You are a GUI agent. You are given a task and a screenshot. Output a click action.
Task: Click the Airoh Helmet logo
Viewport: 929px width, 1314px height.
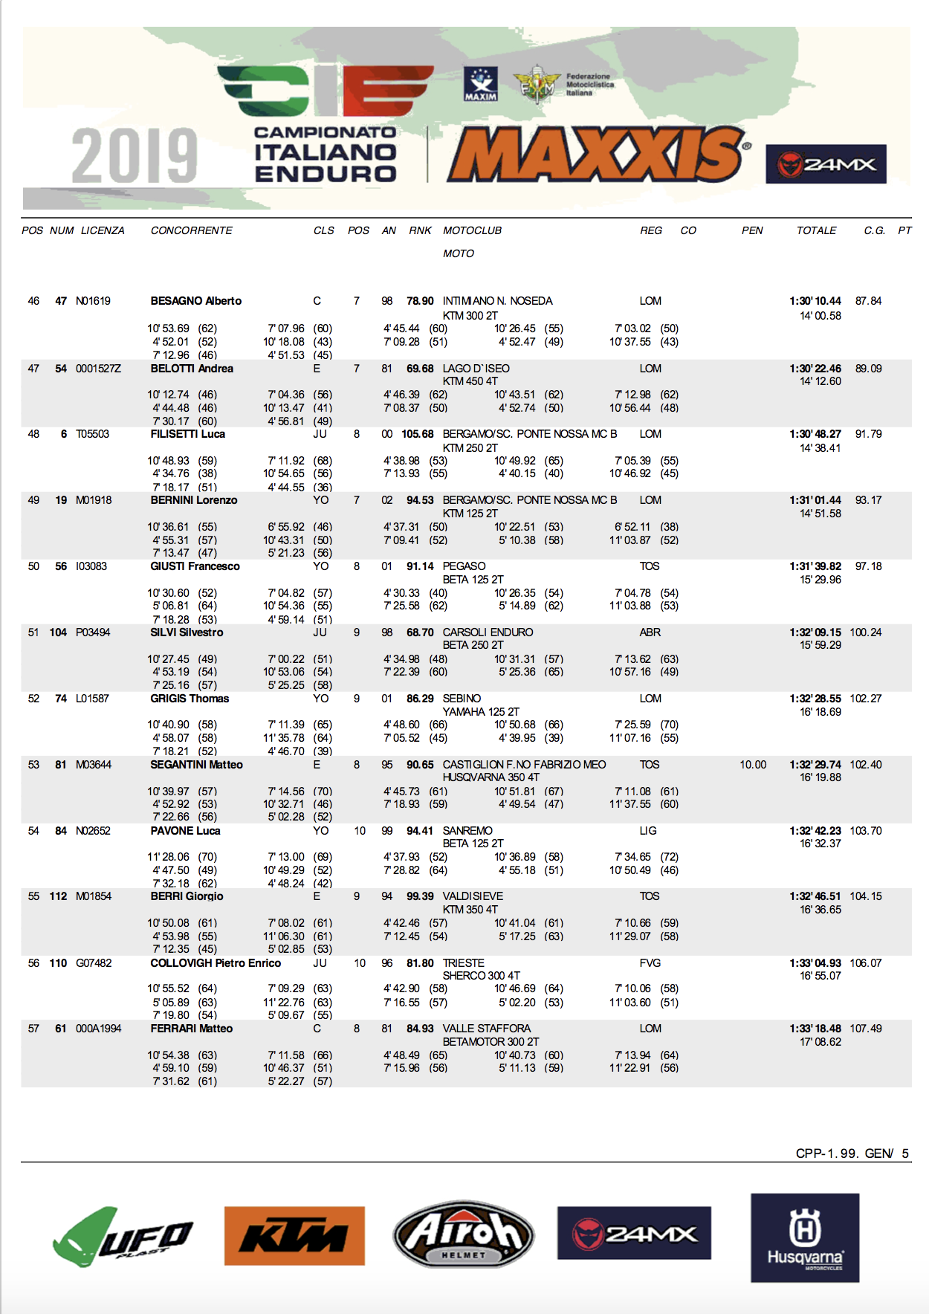coord(463,1234)
